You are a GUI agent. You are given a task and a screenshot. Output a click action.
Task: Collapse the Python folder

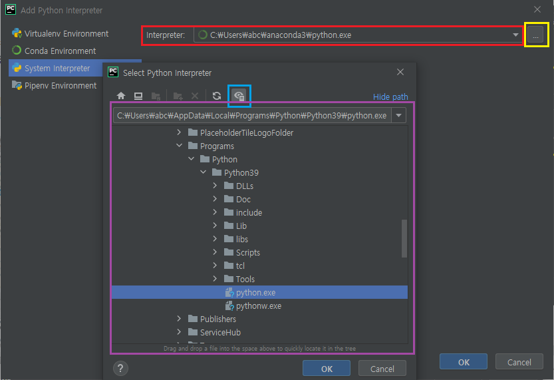191,158
